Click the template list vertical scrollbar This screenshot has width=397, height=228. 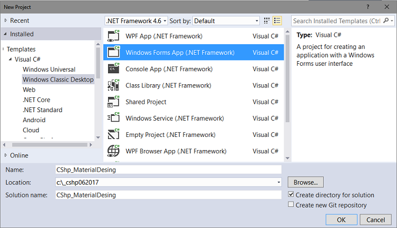pos(287,78)
